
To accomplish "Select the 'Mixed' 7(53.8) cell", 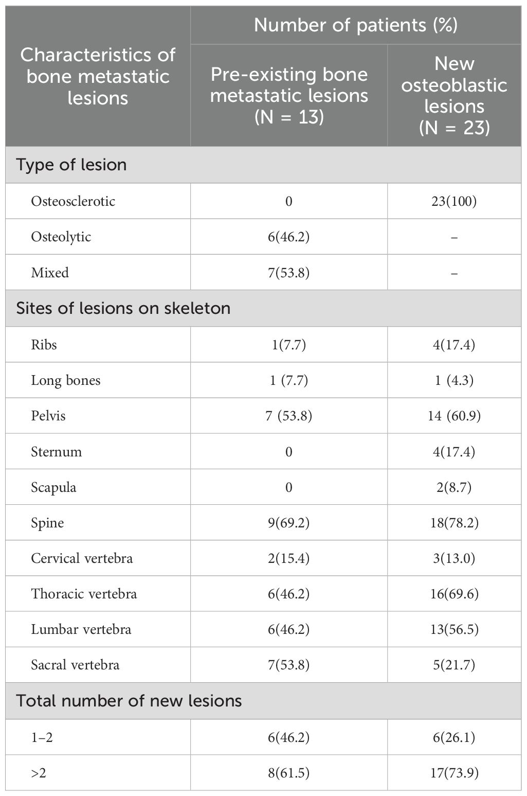I will [x=289, y=272].
